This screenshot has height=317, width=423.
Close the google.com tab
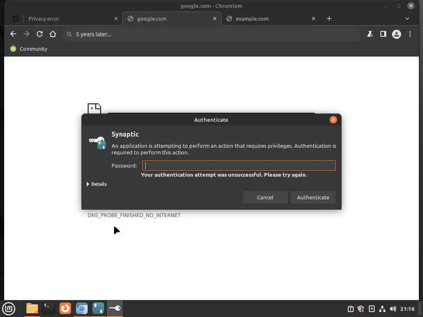tap(215, 19)
